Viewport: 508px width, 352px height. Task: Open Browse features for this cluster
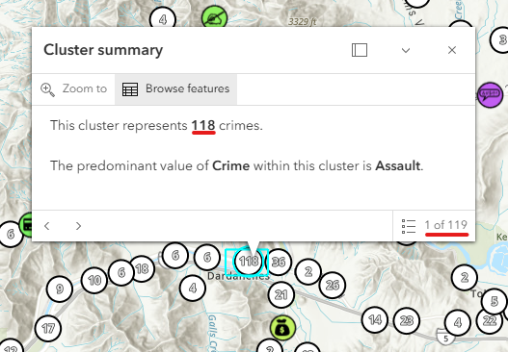(176, 88)
